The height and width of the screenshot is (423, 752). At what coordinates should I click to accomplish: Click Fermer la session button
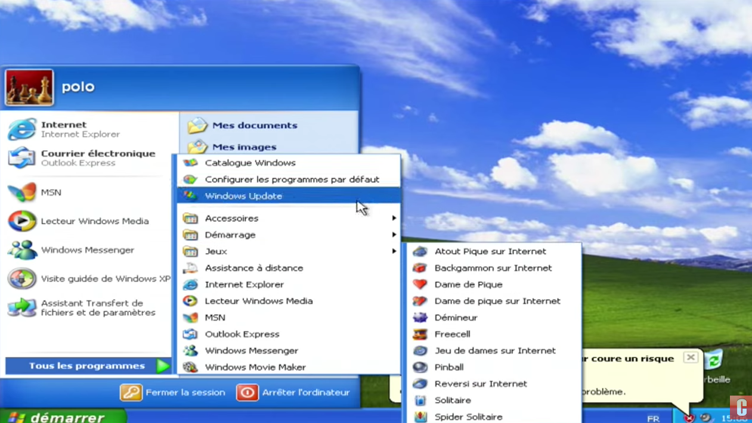173,393
